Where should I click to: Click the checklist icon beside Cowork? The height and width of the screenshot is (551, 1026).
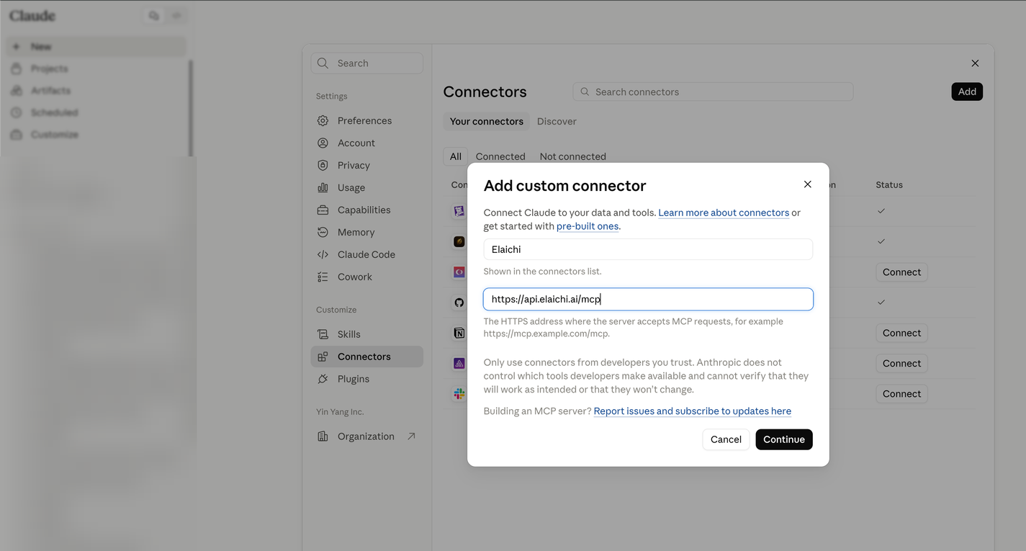(323, 277)
